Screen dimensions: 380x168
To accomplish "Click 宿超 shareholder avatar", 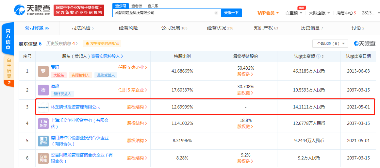I will click(x=43, y=90).
